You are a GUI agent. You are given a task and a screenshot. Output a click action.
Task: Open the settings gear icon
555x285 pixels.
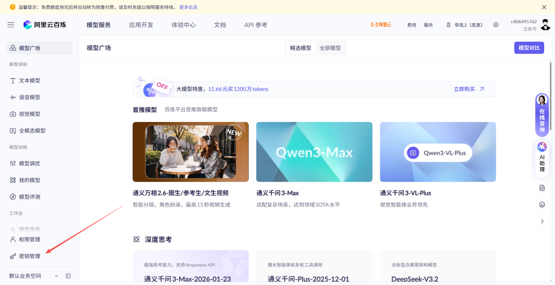[x=496, y=25]
